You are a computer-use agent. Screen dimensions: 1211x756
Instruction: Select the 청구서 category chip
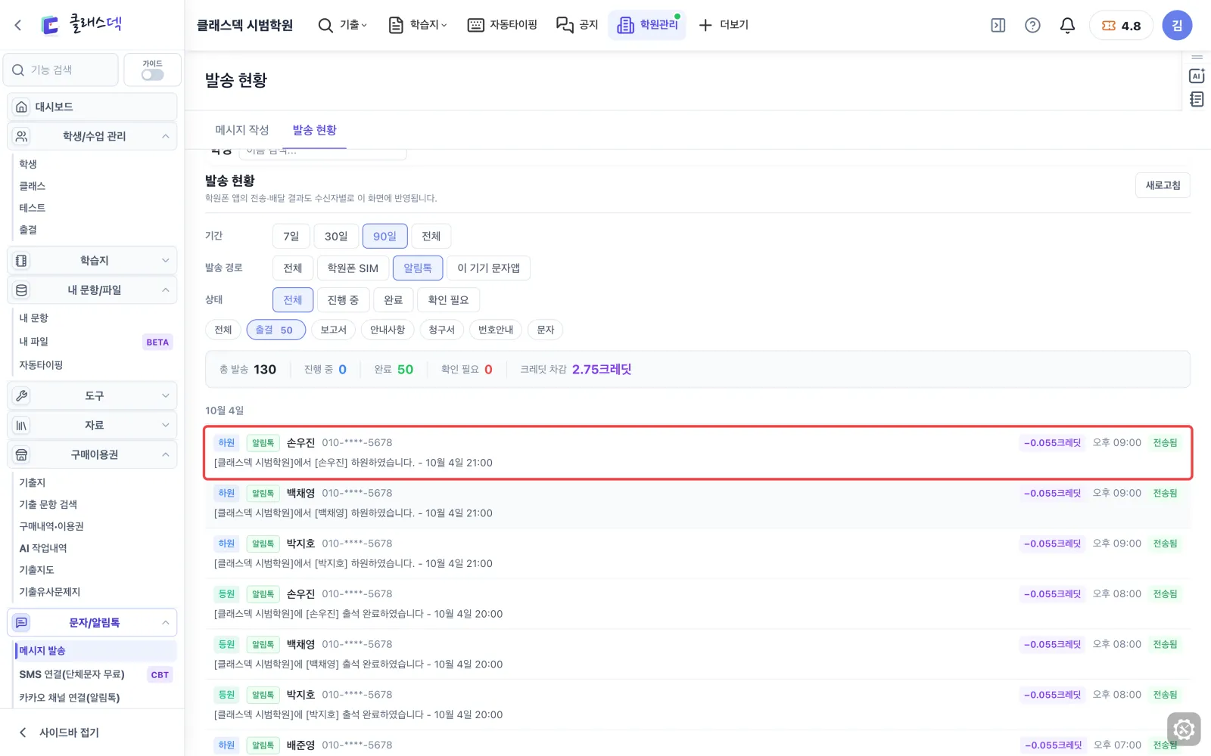(x=441, y=330)
